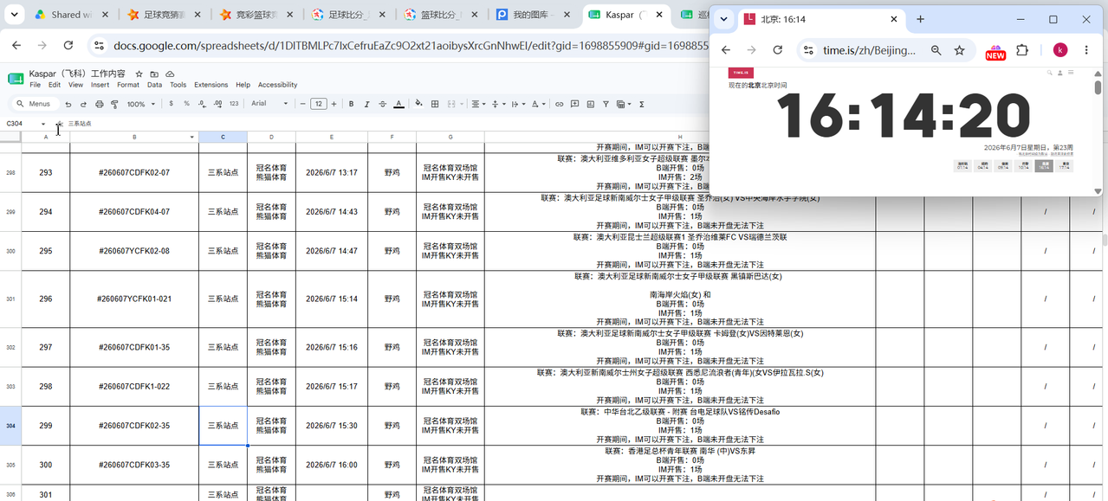Toggle bold formatting
1108x501 pixels.
351,104
